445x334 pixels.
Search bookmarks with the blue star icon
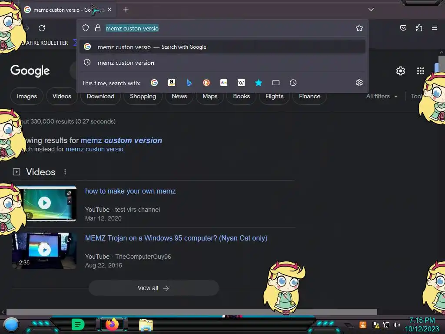coord(258,83)
